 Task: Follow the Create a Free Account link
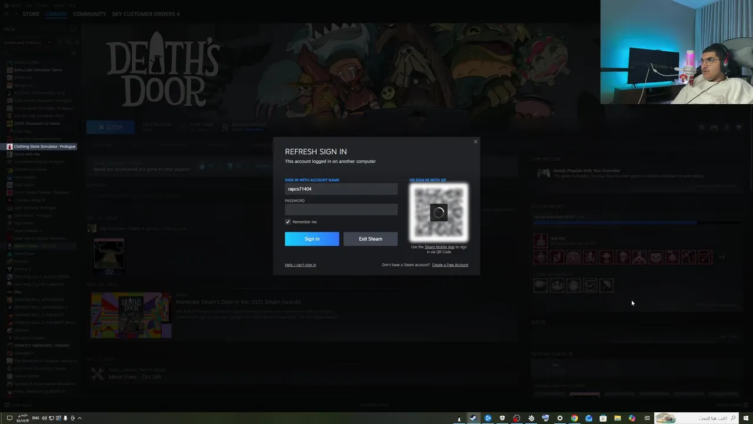point(450,265)
